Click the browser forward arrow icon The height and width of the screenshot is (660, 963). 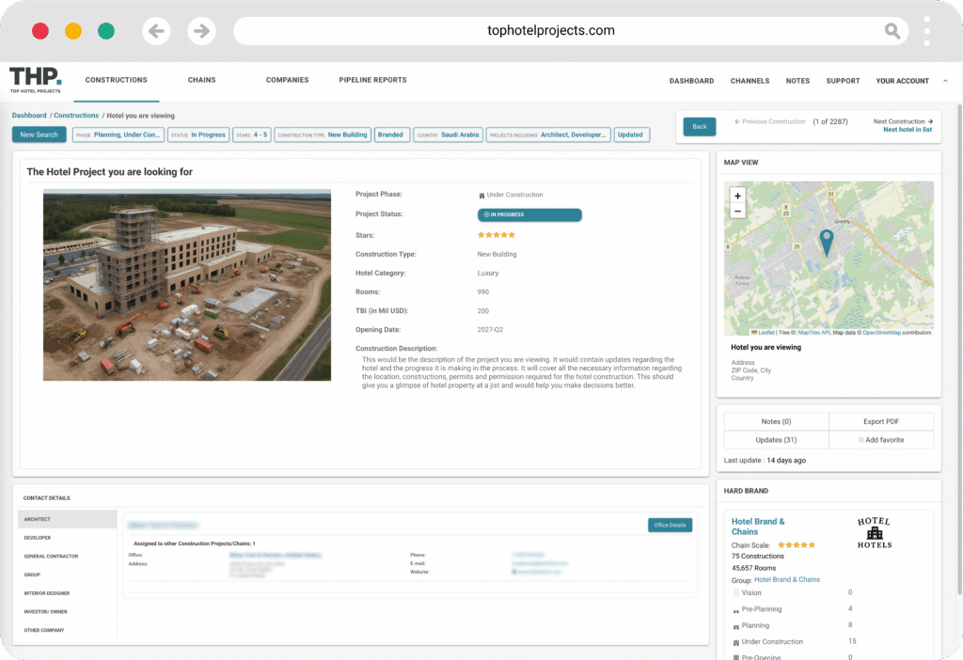point(201,31)
